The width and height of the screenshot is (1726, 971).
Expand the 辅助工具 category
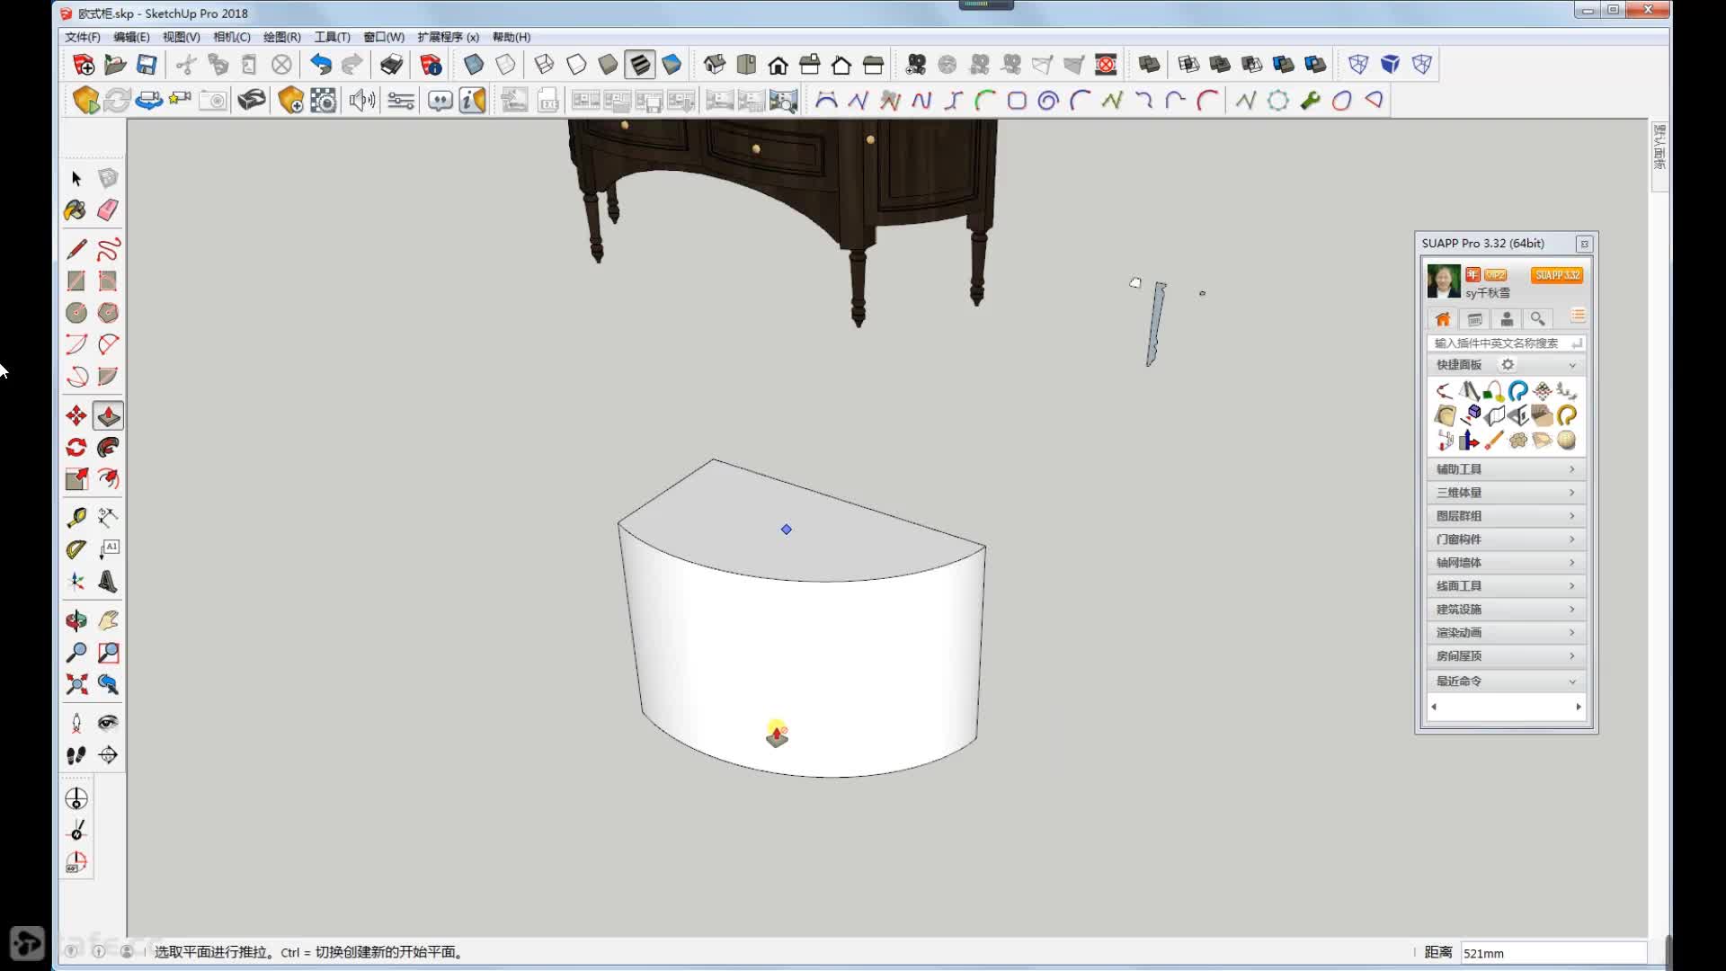click(1506, 469)
